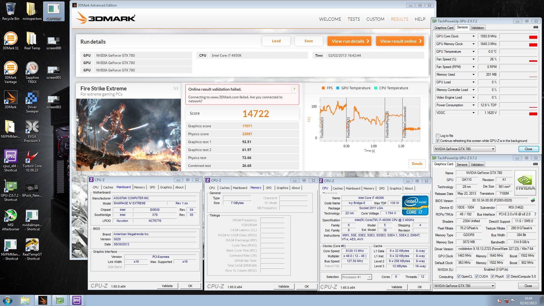Launch the EVGA Precision X icon

point(32,131)
